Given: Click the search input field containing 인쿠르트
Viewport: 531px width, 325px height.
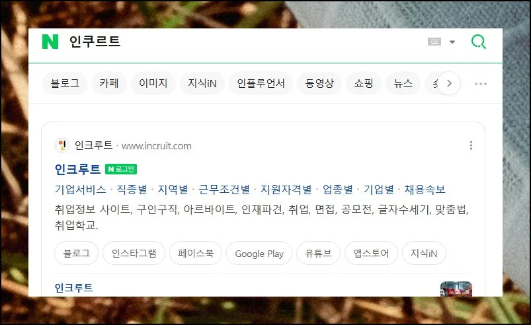Looking at the screenshot, I should [244, 42].
